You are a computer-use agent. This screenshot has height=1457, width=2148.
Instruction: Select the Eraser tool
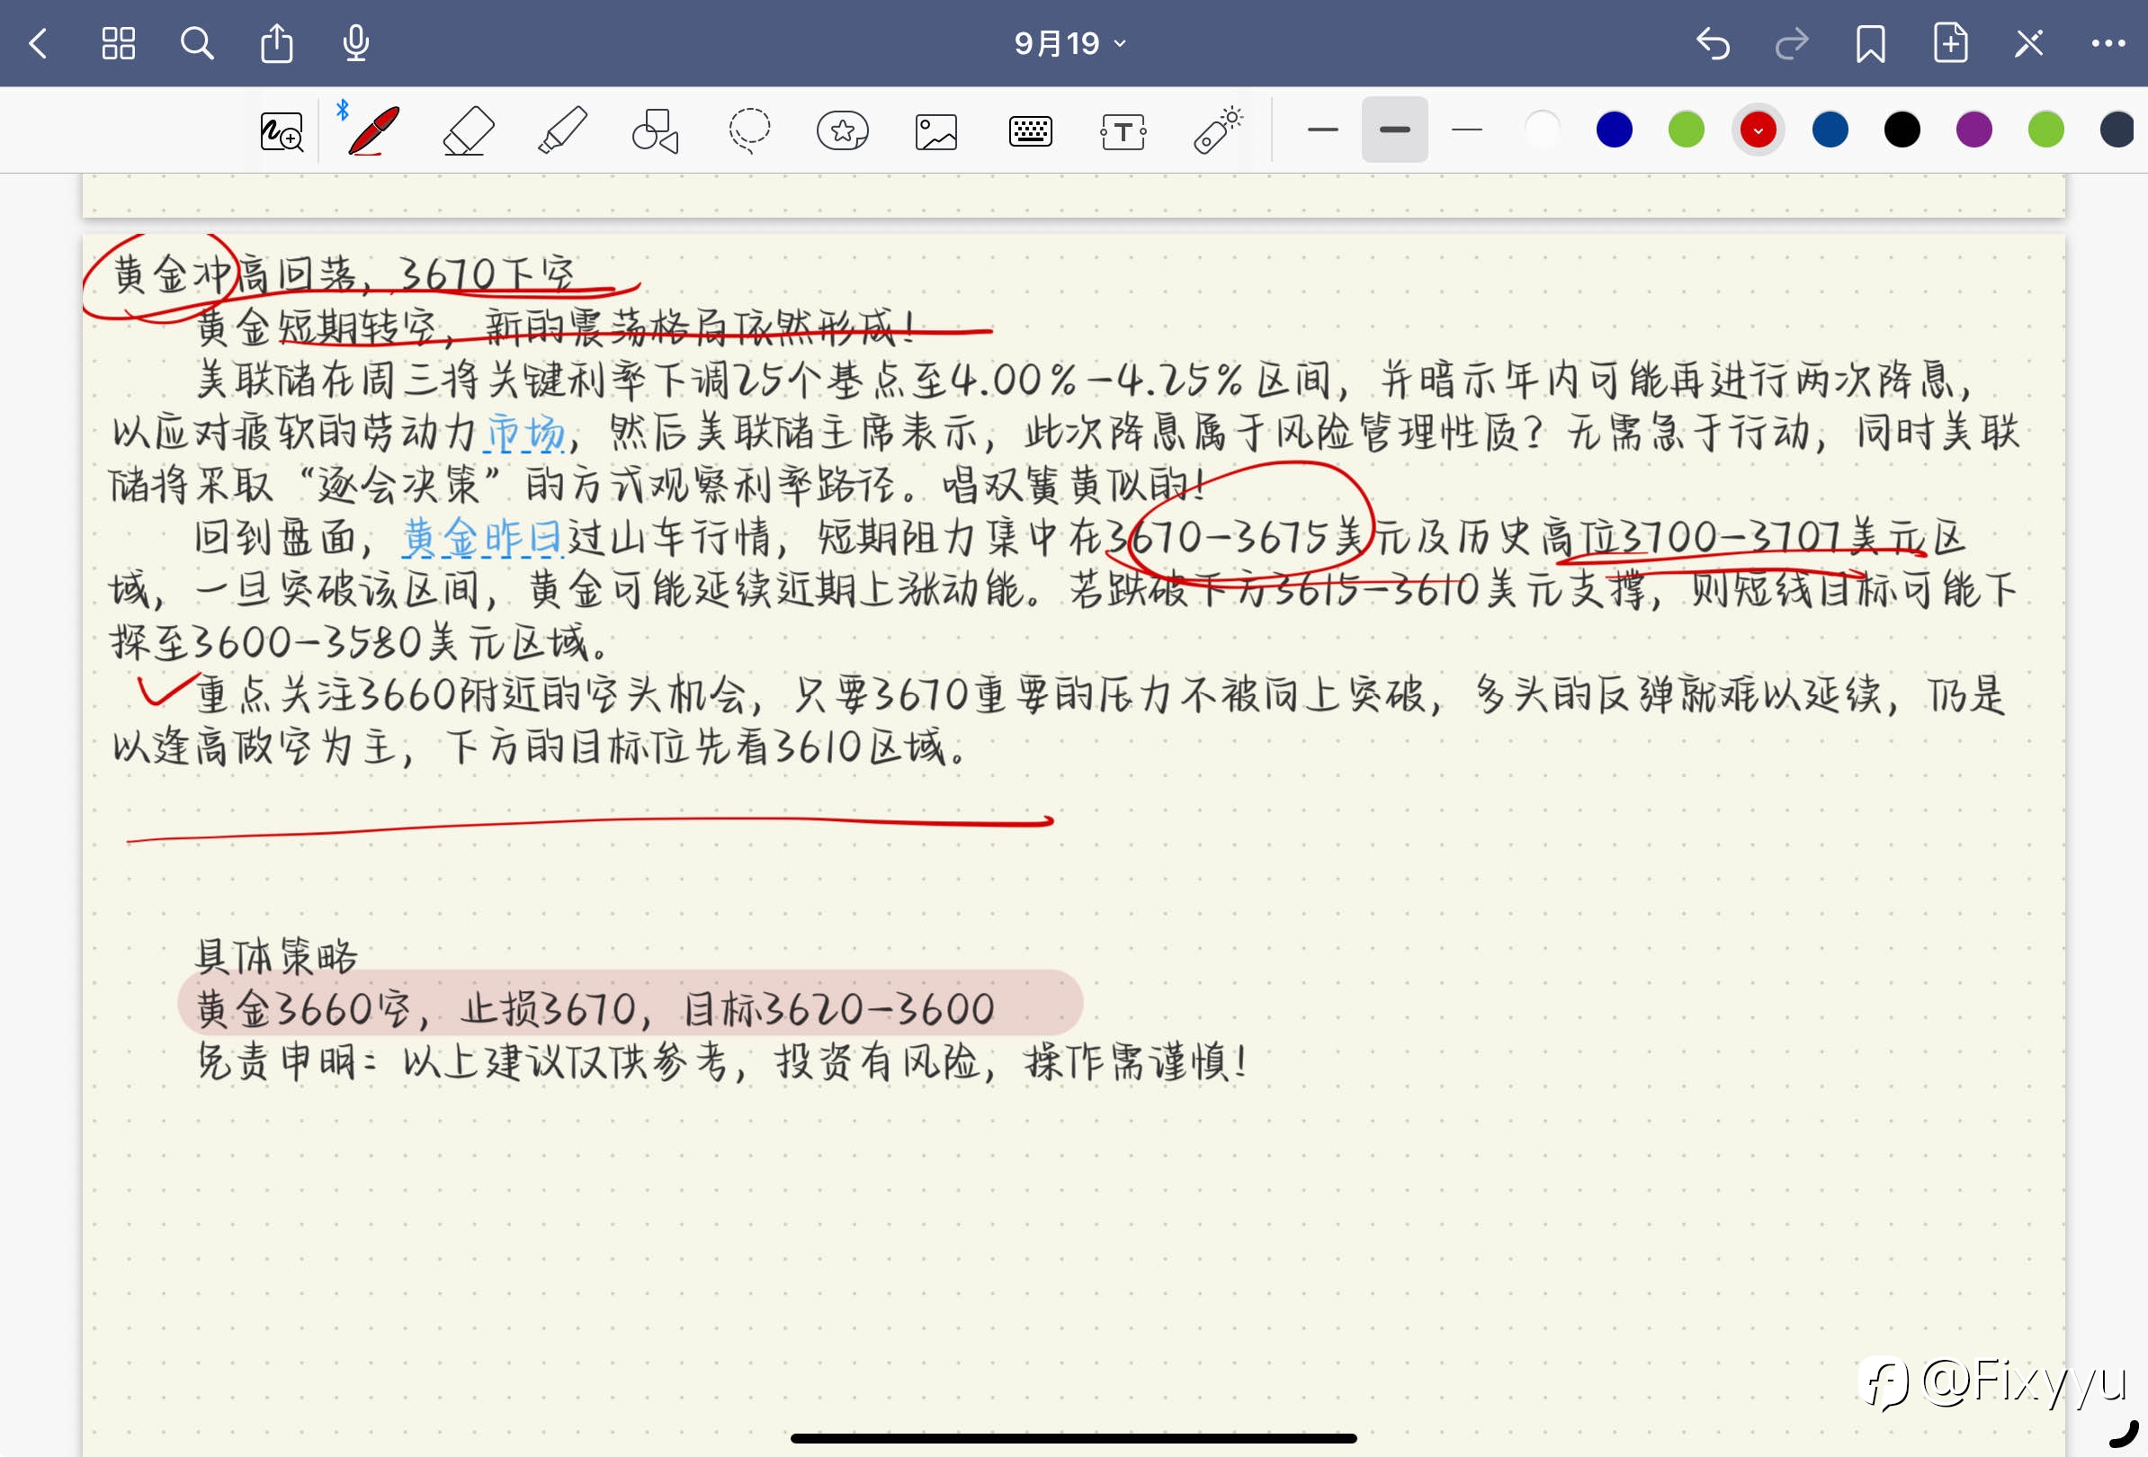point(469,130)
